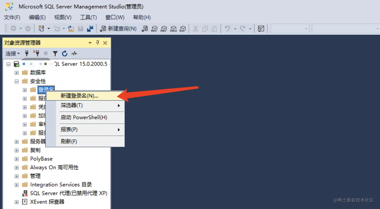Click the empty database combo box in toolbar
Viewport: 380px width, 209px height.
coord(290,29)
